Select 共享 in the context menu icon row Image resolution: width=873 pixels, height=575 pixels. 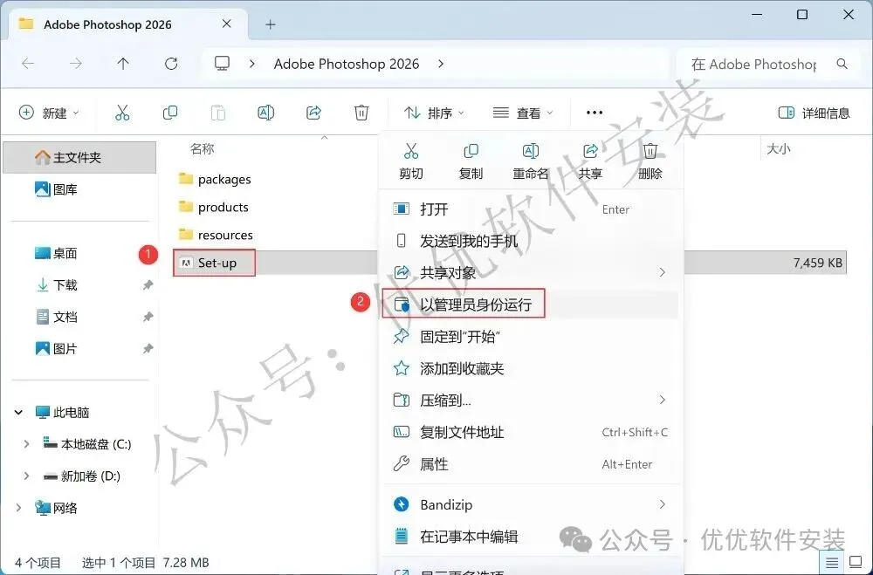(590, 161)
